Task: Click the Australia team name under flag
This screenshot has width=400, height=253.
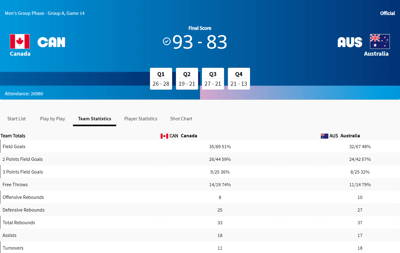Action: click(x=376, y=54)
